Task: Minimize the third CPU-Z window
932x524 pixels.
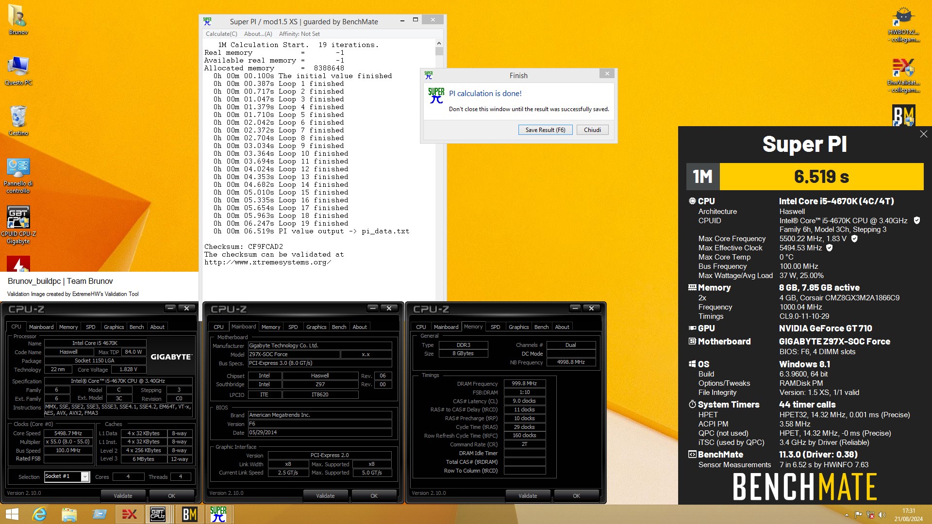Action: [575, 308]
